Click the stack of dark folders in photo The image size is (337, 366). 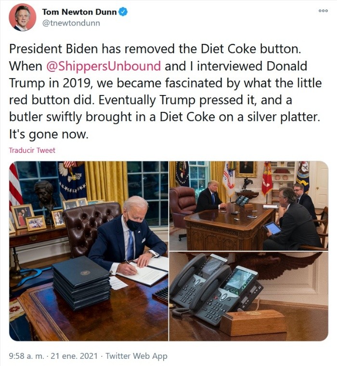[x=81, y=282]
